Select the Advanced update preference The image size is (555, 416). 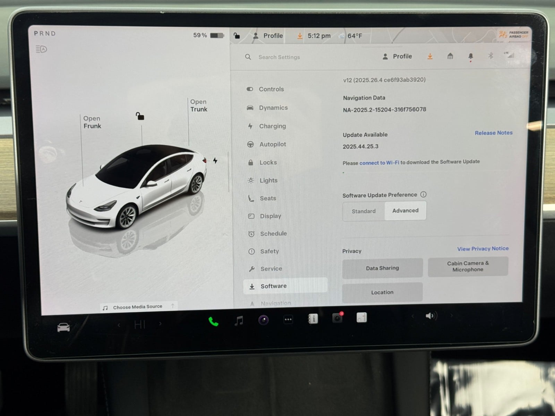(405, 210)
